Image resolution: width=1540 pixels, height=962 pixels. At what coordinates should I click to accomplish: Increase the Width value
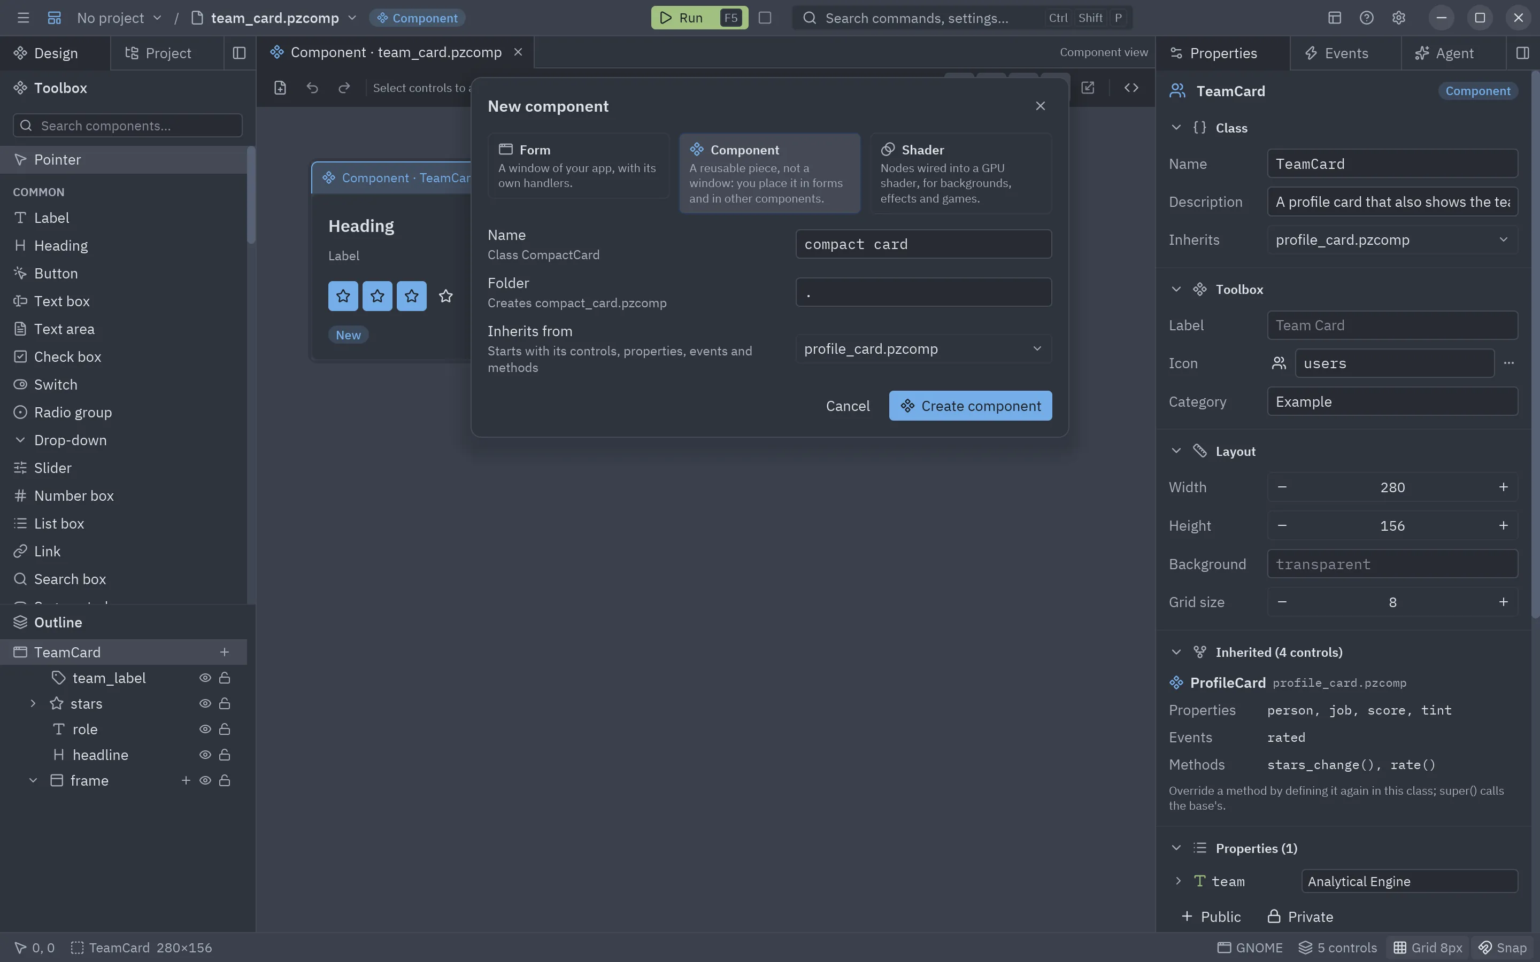1503,487
